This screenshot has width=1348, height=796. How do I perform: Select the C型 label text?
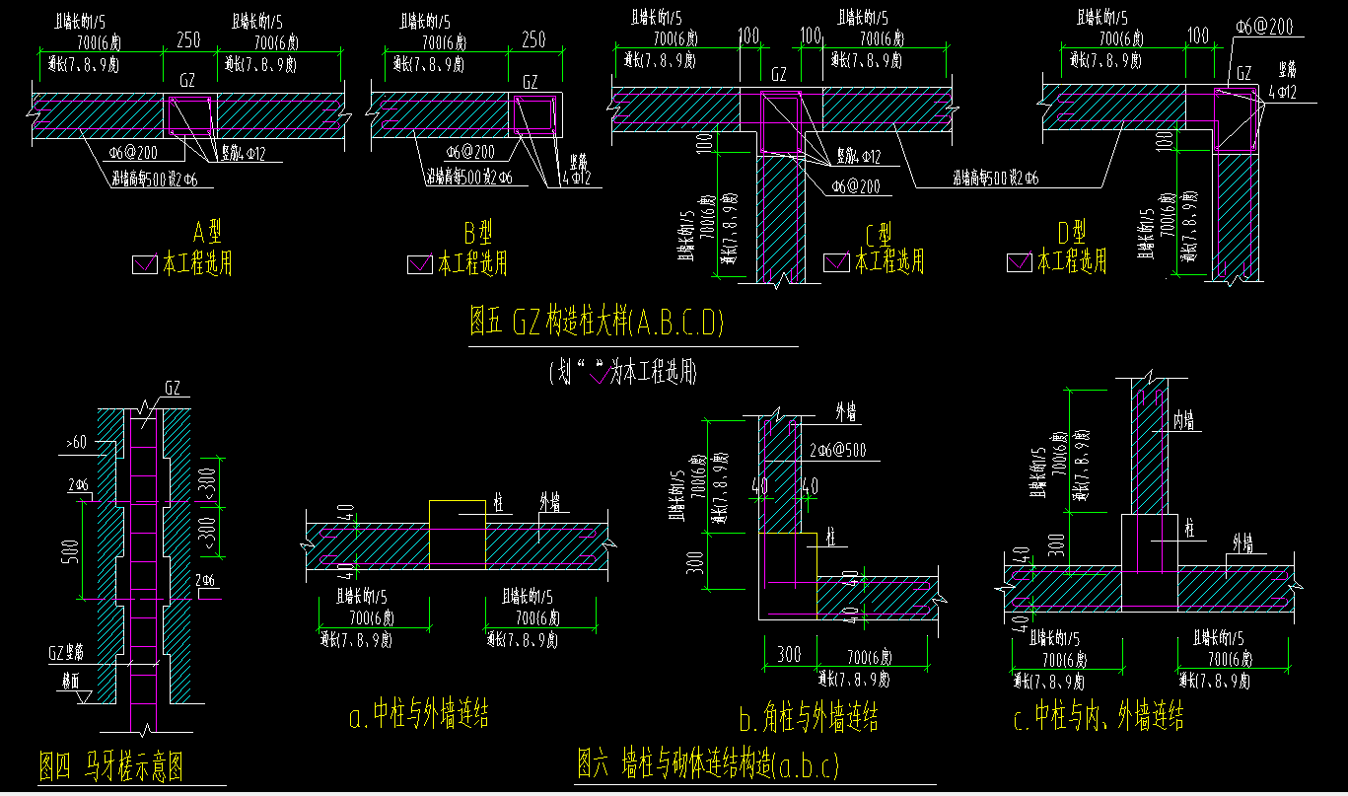pos(879,235)
